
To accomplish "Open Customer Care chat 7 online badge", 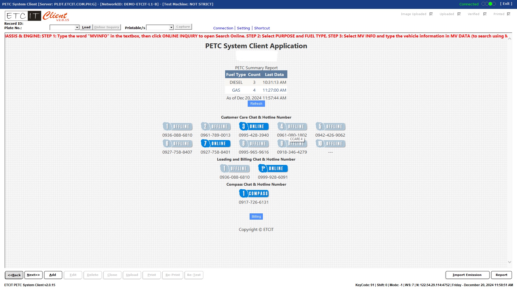I will pos(215,144).
